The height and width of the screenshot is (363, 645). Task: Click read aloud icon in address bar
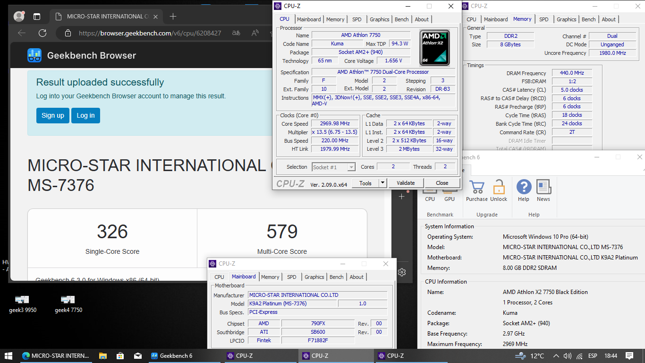point(255,33)
